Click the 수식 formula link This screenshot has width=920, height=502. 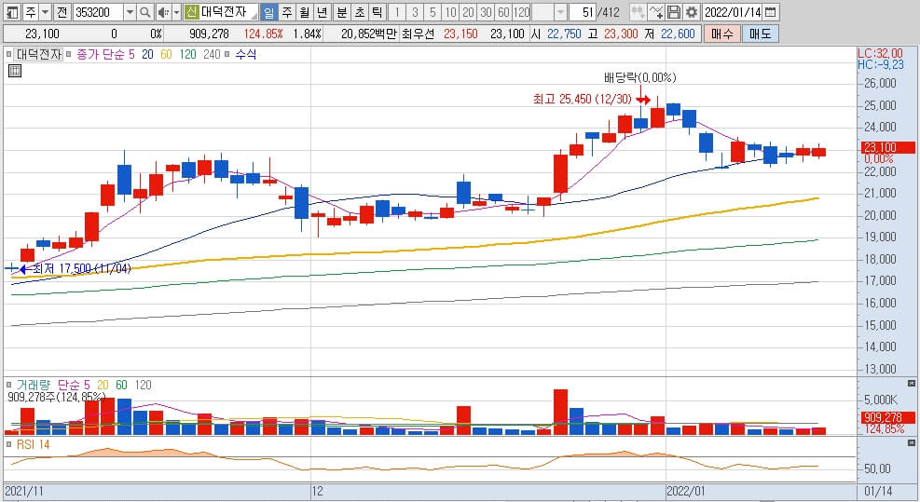click(246, 55)
